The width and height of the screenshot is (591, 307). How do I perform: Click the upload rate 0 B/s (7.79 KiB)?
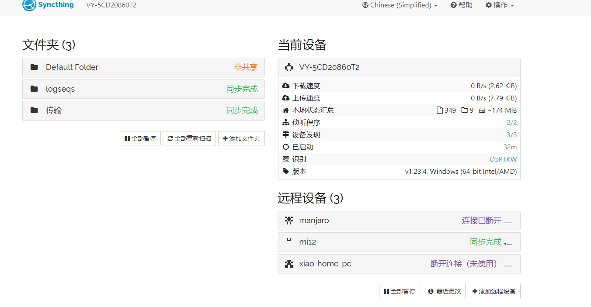[x=494, y=98]
